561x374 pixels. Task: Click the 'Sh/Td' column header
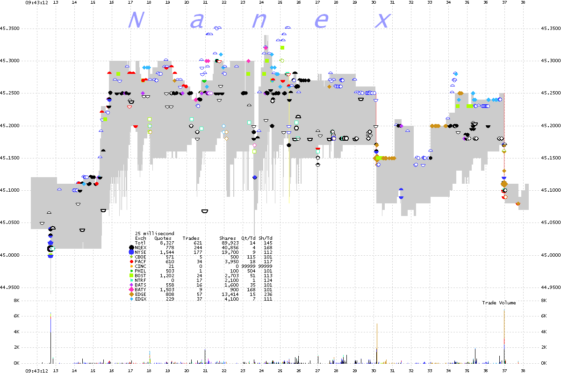[x=266, y=238]
